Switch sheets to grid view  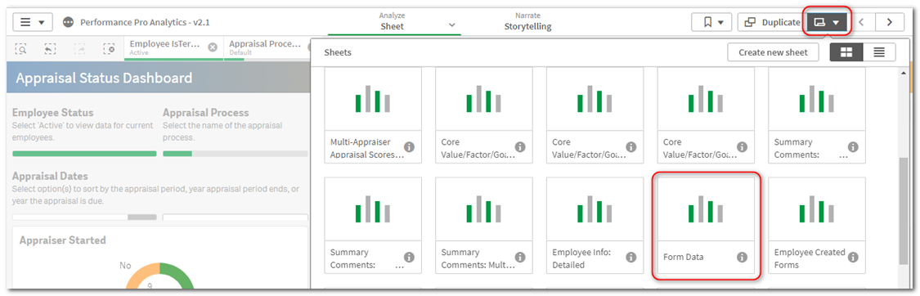(846, 52)
